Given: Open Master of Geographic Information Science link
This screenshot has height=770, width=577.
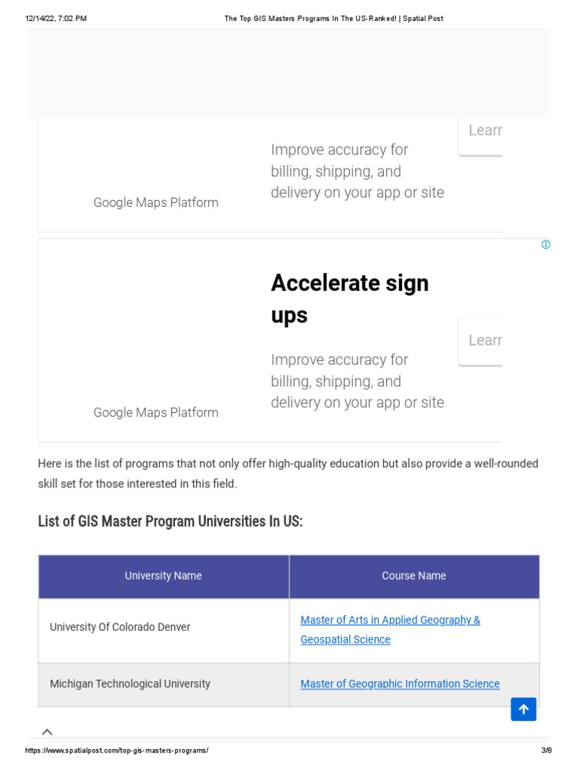Looking at the screenshot, I should (400, 684).
